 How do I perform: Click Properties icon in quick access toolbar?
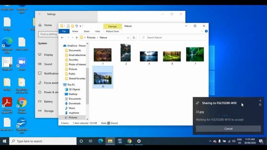pyautogui.click(x=68, y=26)
